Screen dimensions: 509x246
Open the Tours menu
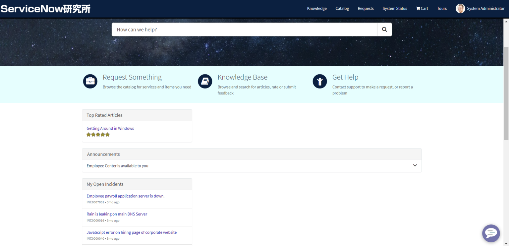[x=441, y=8]
